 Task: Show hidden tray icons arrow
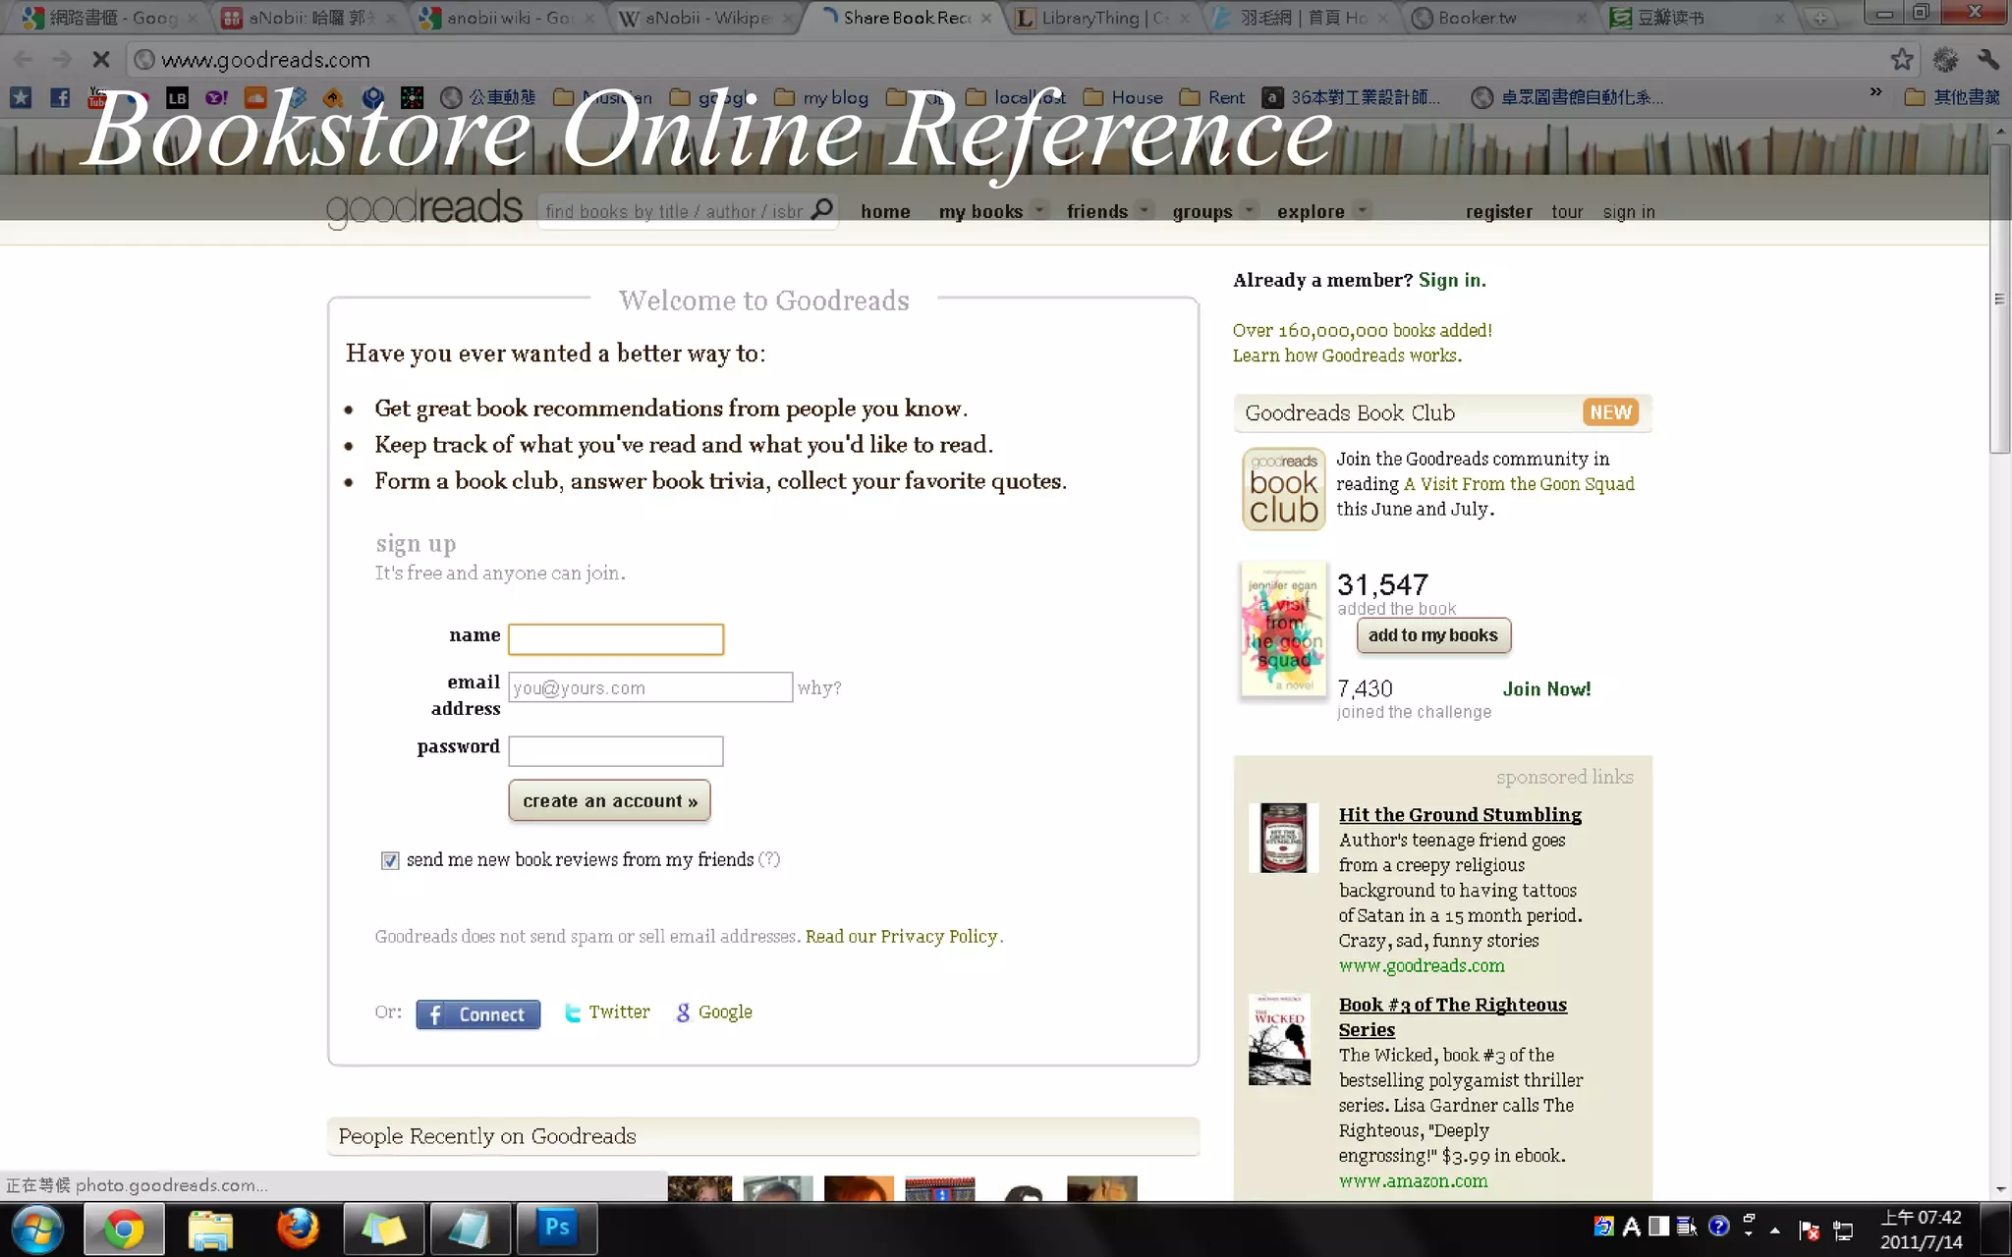click(1774, 1230)
